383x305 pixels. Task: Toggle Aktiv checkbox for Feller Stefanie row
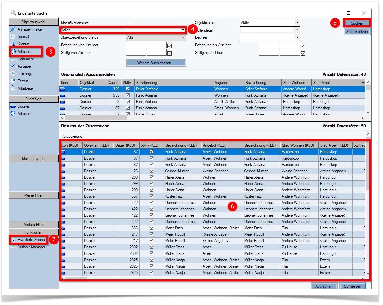pyautogui.click(x=128, y=89)
